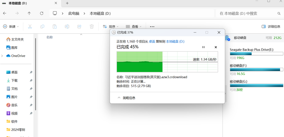
Task: Pause the file copy operation
Action: pyautogui.click(x=203, y=47)
